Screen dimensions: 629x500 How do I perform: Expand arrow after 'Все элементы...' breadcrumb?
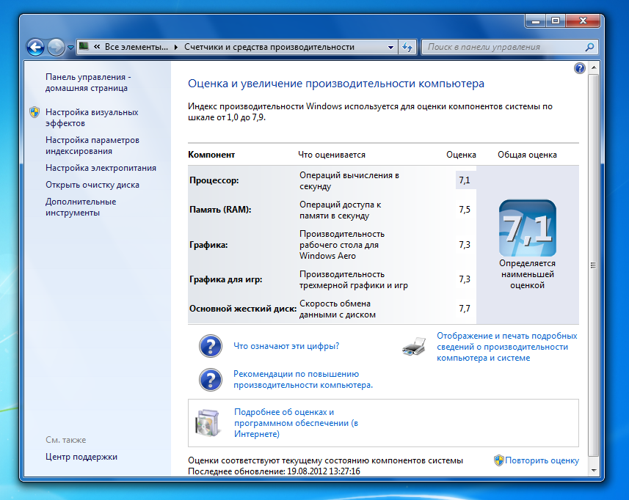(176, 47)
